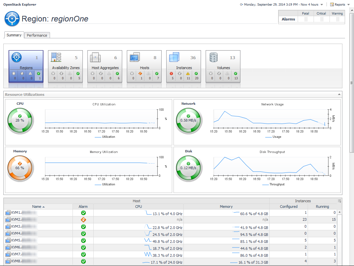Click the Instances fatal count status
The height and width of the screenshot is (266, 354).
pos(171,76)
